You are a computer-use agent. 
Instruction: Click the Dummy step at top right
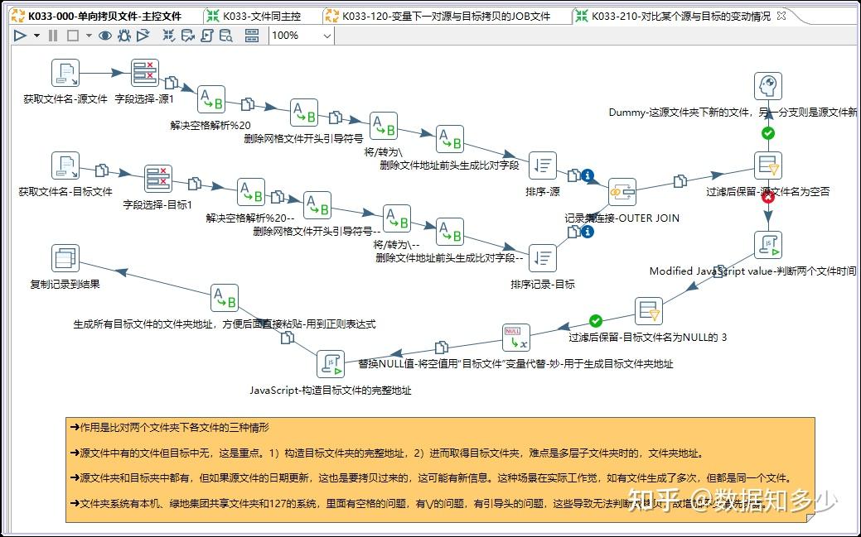(767, 85)
